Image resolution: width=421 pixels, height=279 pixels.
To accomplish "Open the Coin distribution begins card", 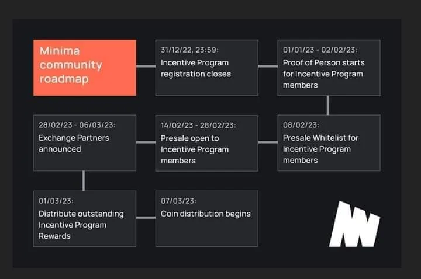I will [207, 219].
